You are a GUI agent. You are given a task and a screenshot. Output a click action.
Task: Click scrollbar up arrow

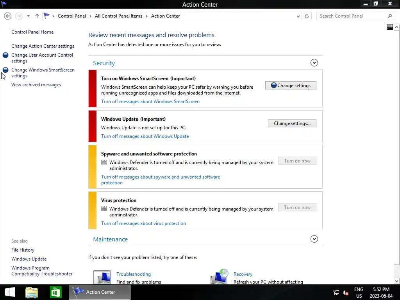click(x=396, y=27)
